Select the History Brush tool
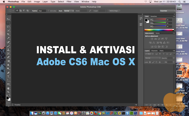189x116 pixels. [x=8, y=54]
